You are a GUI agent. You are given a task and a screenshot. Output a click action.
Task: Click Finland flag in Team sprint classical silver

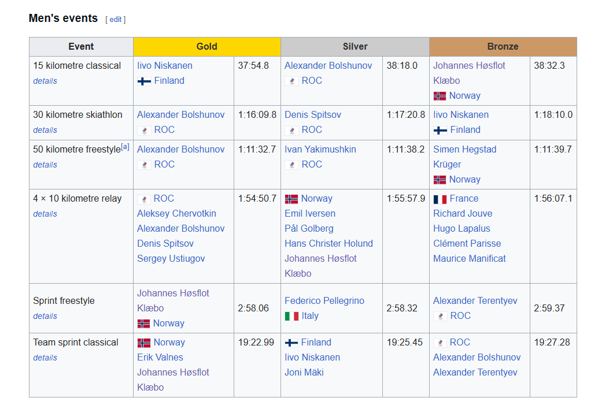pos(291,343)
